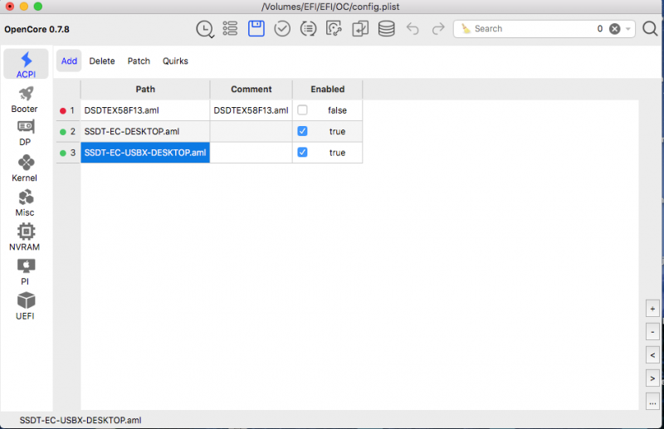Viewport: 664px width, 429px height.
Task: Uncheck SSDT-EC-USBX-DESKTOP.aml enabled box
Action: [302, 153]
